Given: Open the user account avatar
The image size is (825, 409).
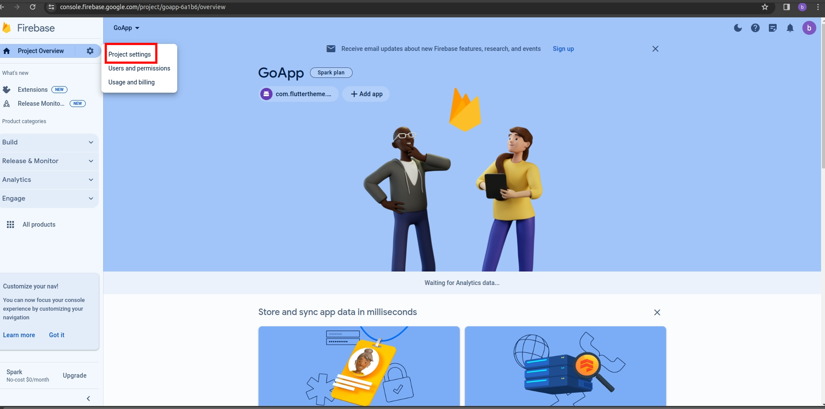Looking at the screenshot, I should point(809,28).
